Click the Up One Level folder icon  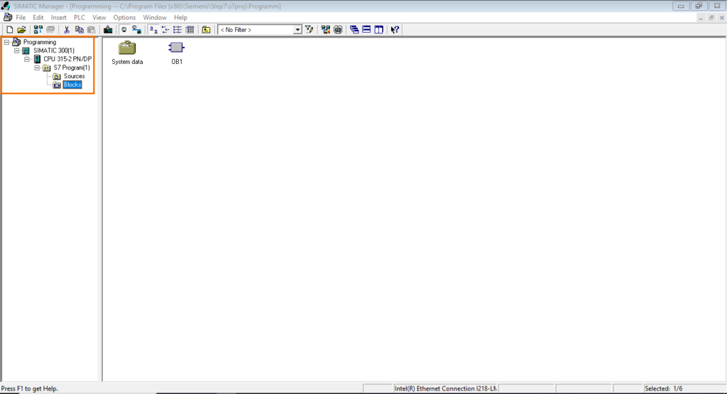click(207, 30)
